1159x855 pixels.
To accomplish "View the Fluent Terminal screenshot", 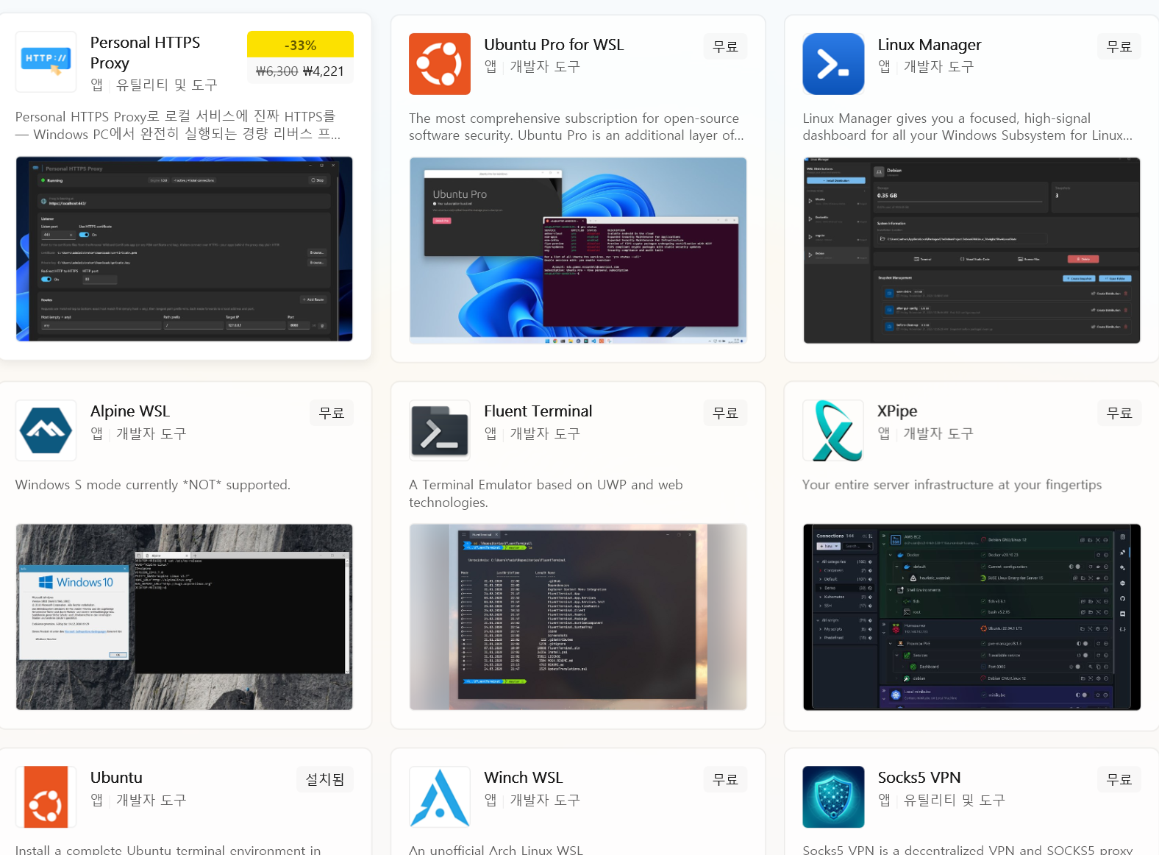I will pyautogui.click(x=578, y=617).
